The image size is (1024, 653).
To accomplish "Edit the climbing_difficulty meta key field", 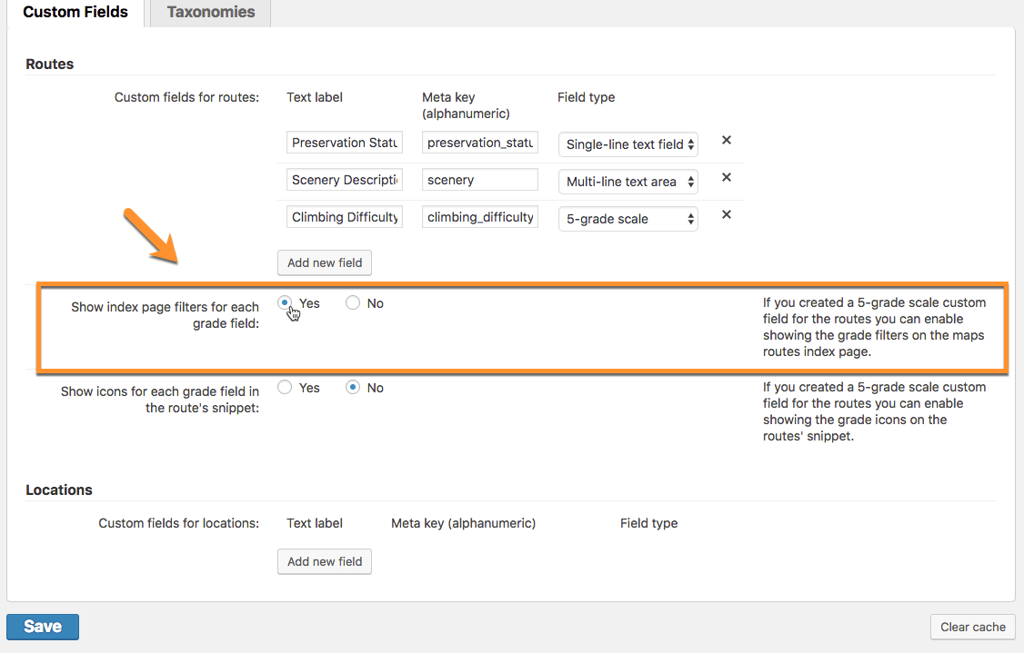I will click(480, 217).
